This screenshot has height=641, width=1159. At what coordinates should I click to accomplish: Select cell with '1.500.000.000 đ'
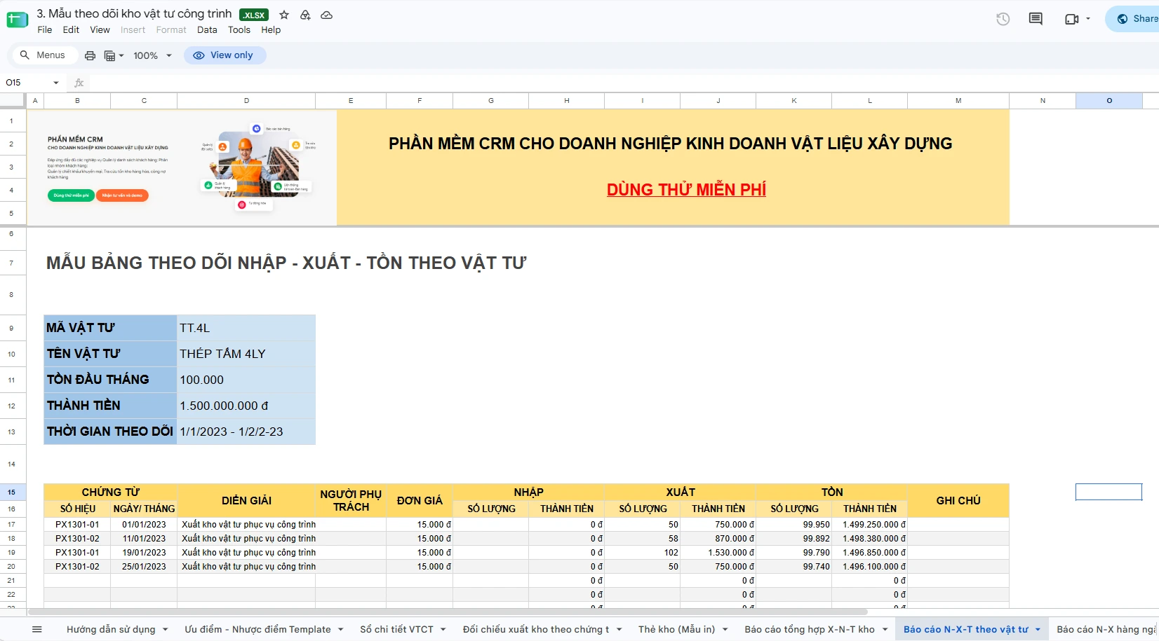tap(246, 406)
